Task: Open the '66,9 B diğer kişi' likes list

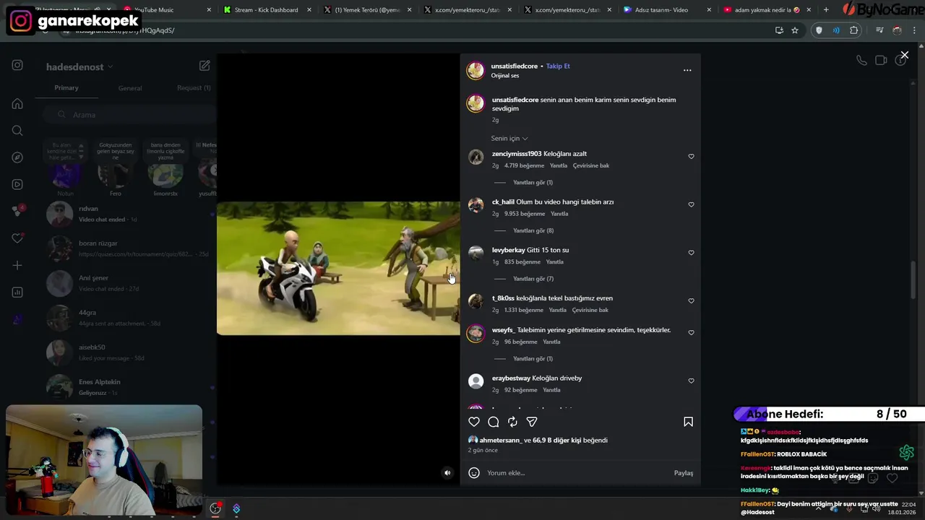Action: pyautogui.click(x=558, y=441)
